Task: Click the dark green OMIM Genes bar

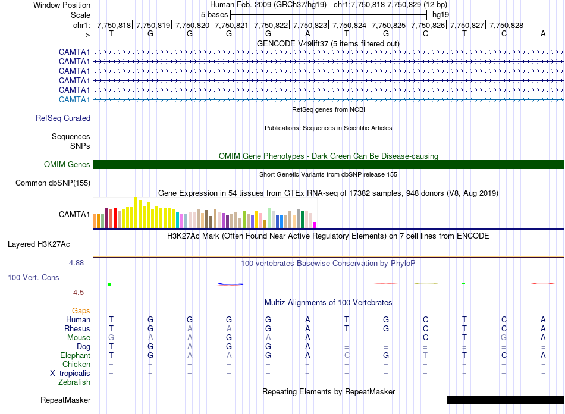Action: click(x=328, y=164)
